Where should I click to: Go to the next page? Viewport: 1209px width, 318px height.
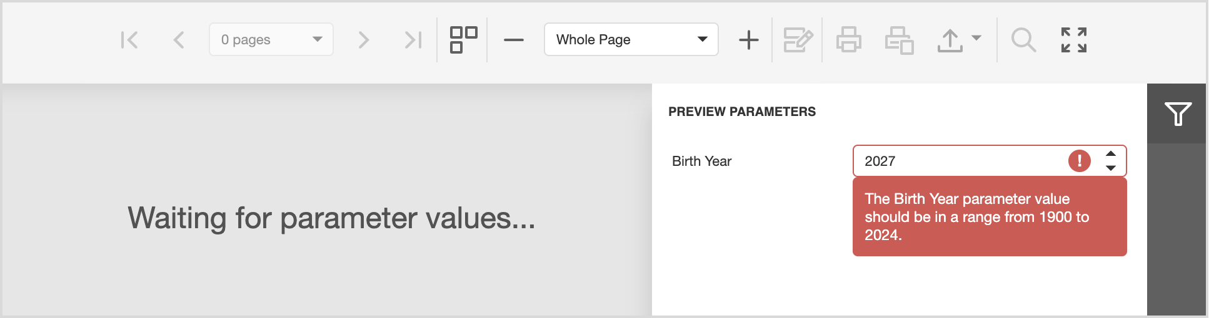pos(363,40)
